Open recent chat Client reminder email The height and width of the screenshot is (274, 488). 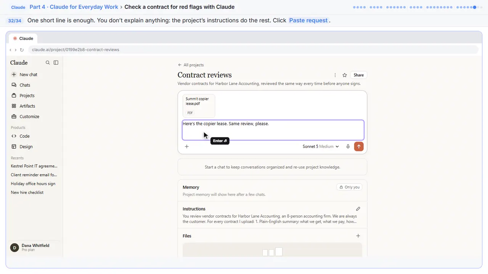tap(34, 175)
